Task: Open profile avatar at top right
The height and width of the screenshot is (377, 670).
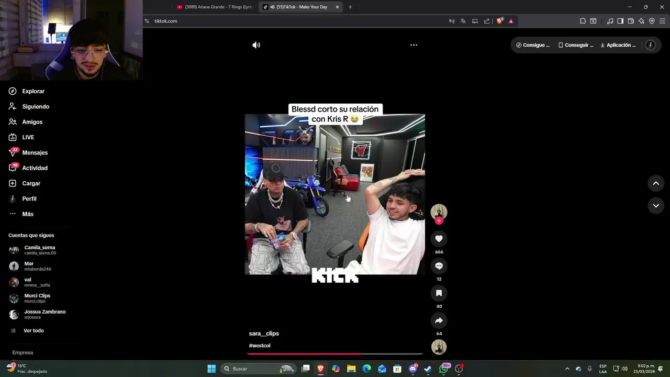Action: [x=651, y=45]
